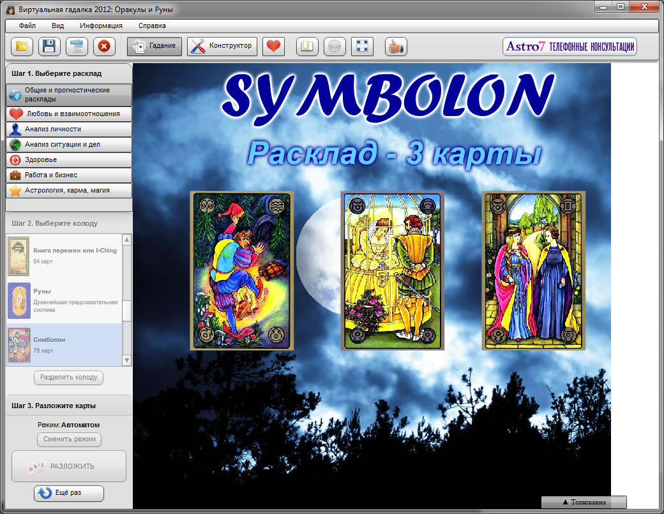The width and height of the screenshot is (664, 514).
Task: Click the two women in robes card
Action: [x=534, y=271]
